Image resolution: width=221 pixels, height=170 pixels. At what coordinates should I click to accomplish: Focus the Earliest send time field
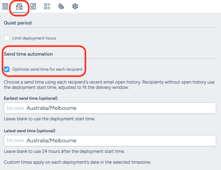[x=110, y=108]
